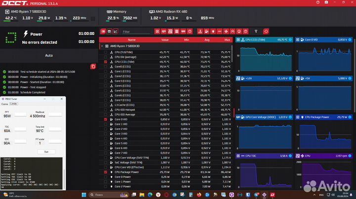Sort sensor table by Name column
356x199 pixels.
pyautogui.click(x=132, y=40)
